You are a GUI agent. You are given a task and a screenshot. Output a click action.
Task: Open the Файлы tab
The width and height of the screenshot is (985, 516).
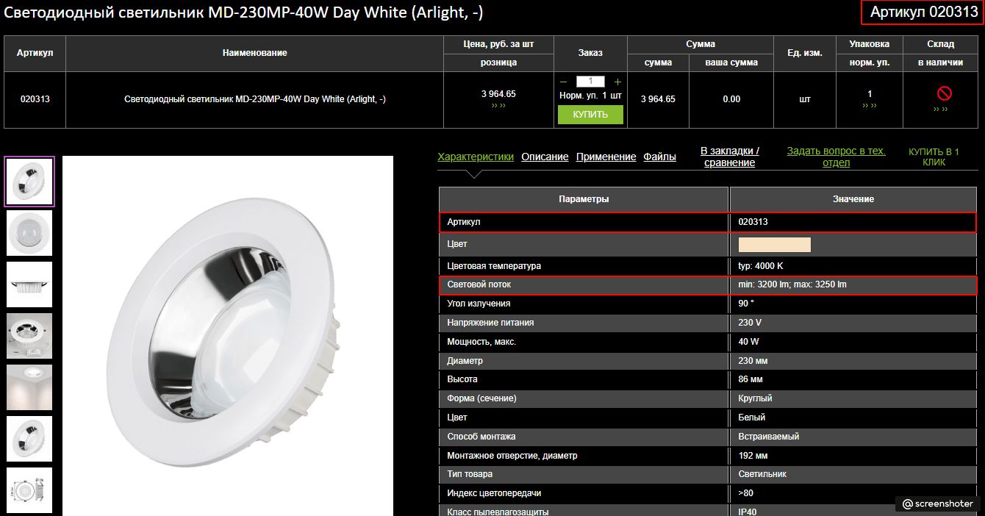(x=659, y=157)
